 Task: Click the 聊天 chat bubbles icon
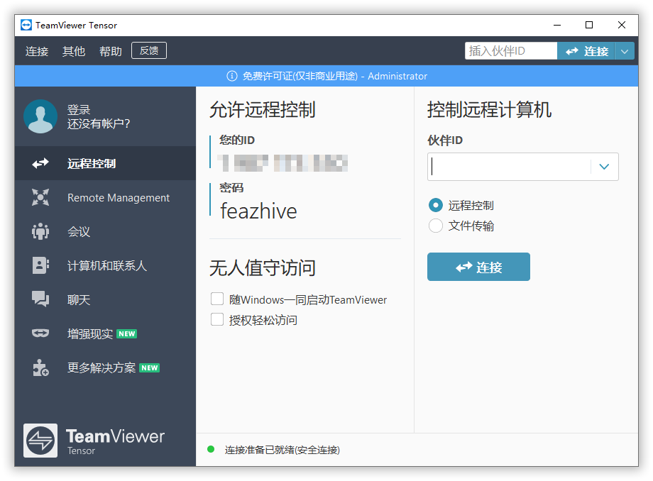tap(40, 299)
